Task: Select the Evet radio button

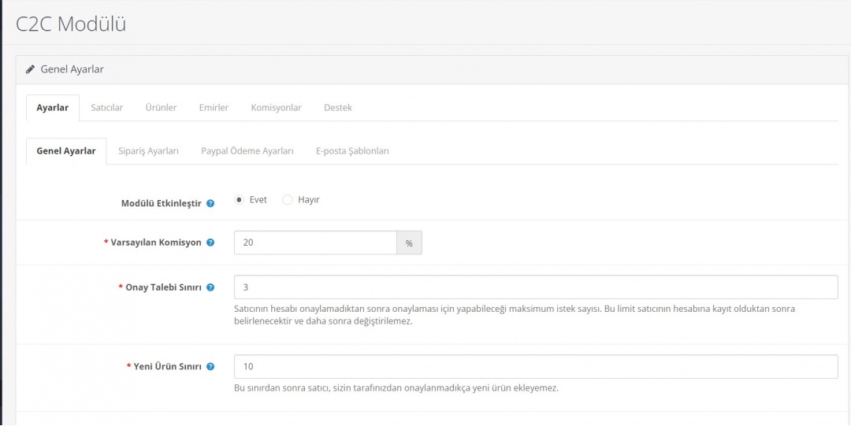Action: (x=240, y=200)
